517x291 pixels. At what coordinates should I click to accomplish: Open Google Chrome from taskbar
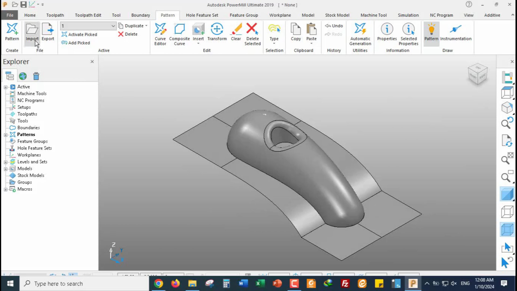point(159,283)
